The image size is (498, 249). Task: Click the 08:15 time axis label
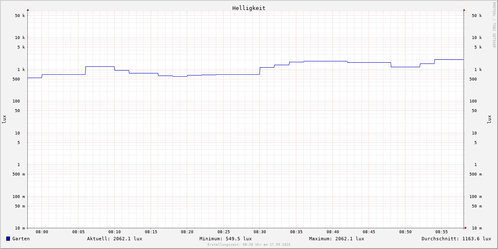click(151, 232)
